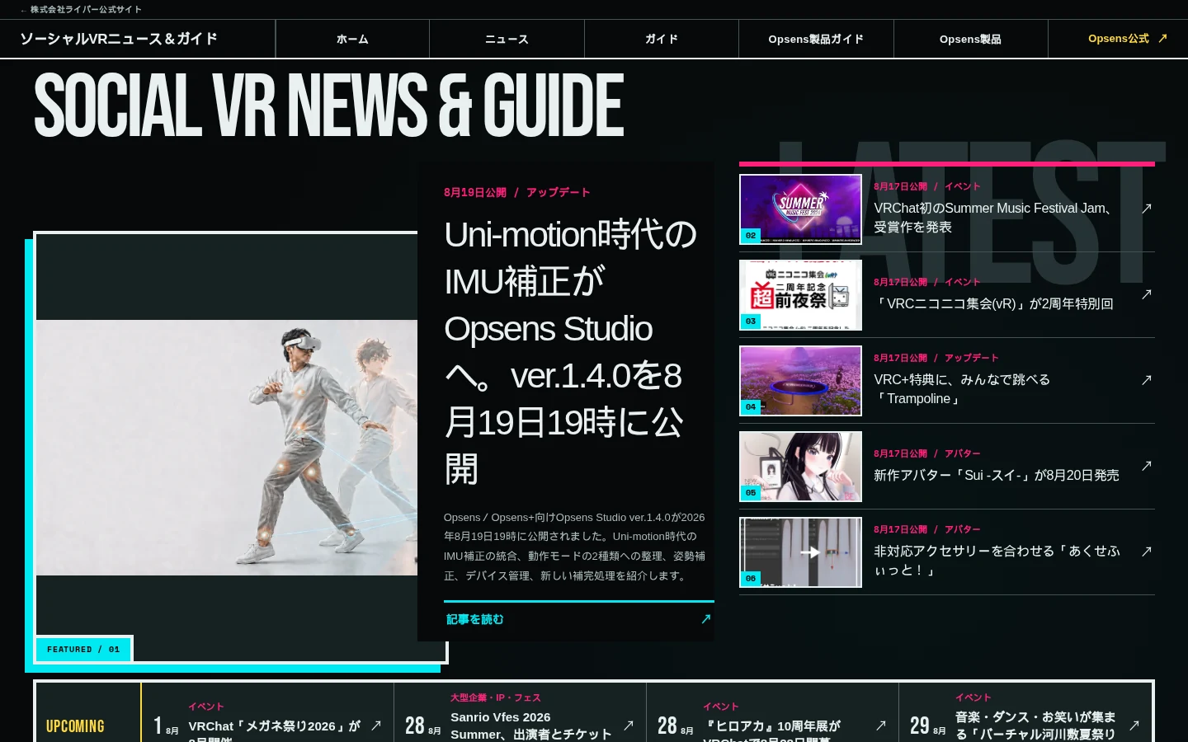The width and height of the screenshot is (1188, 742).
Task: Open 新作アバター Sui -スイ- article
Action: click(x=997, y=475)
